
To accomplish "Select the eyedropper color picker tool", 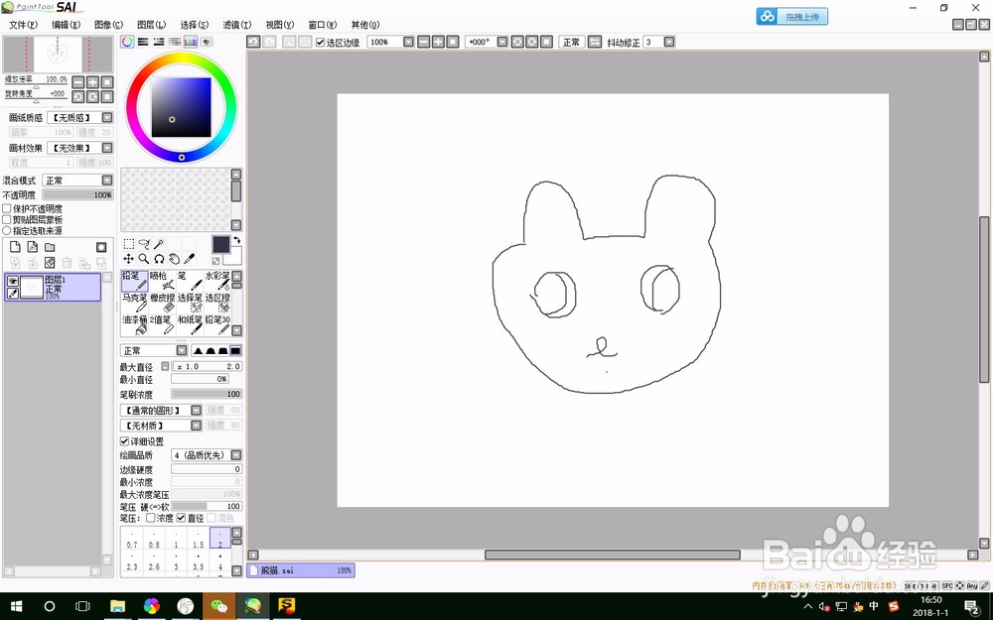I will click(190, 259).
